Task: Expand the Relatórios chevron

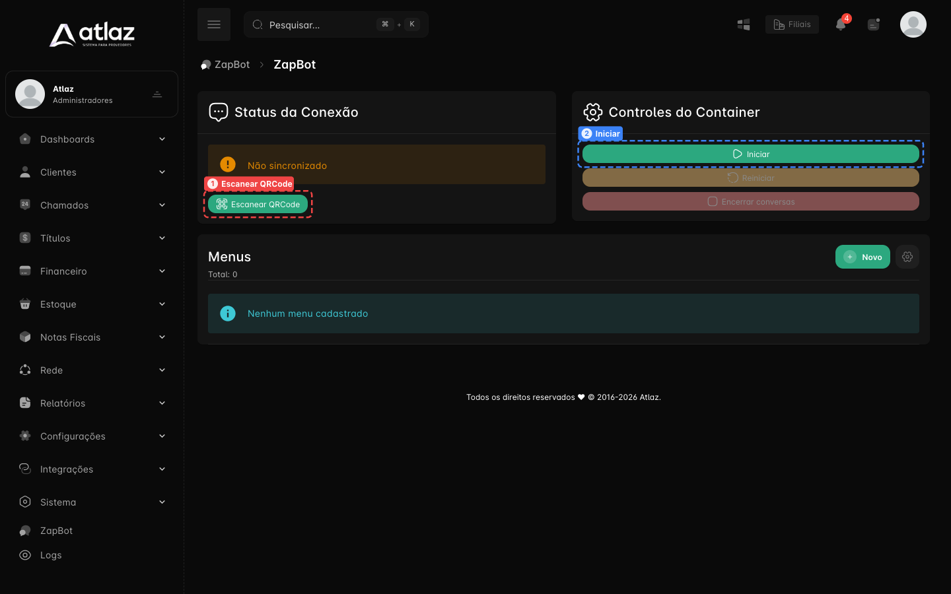Action: 162,403
